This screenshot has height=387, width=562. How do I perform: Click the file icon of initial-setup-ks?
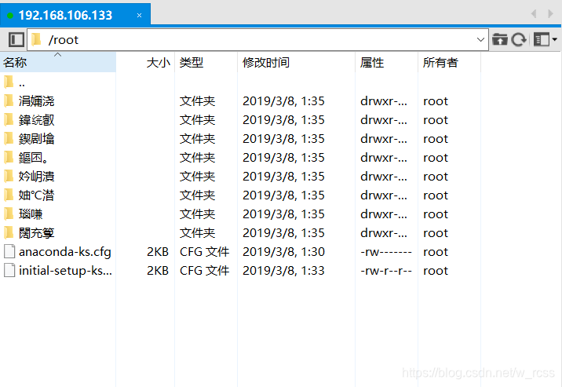pyautogui.click(x=9, y=270)
